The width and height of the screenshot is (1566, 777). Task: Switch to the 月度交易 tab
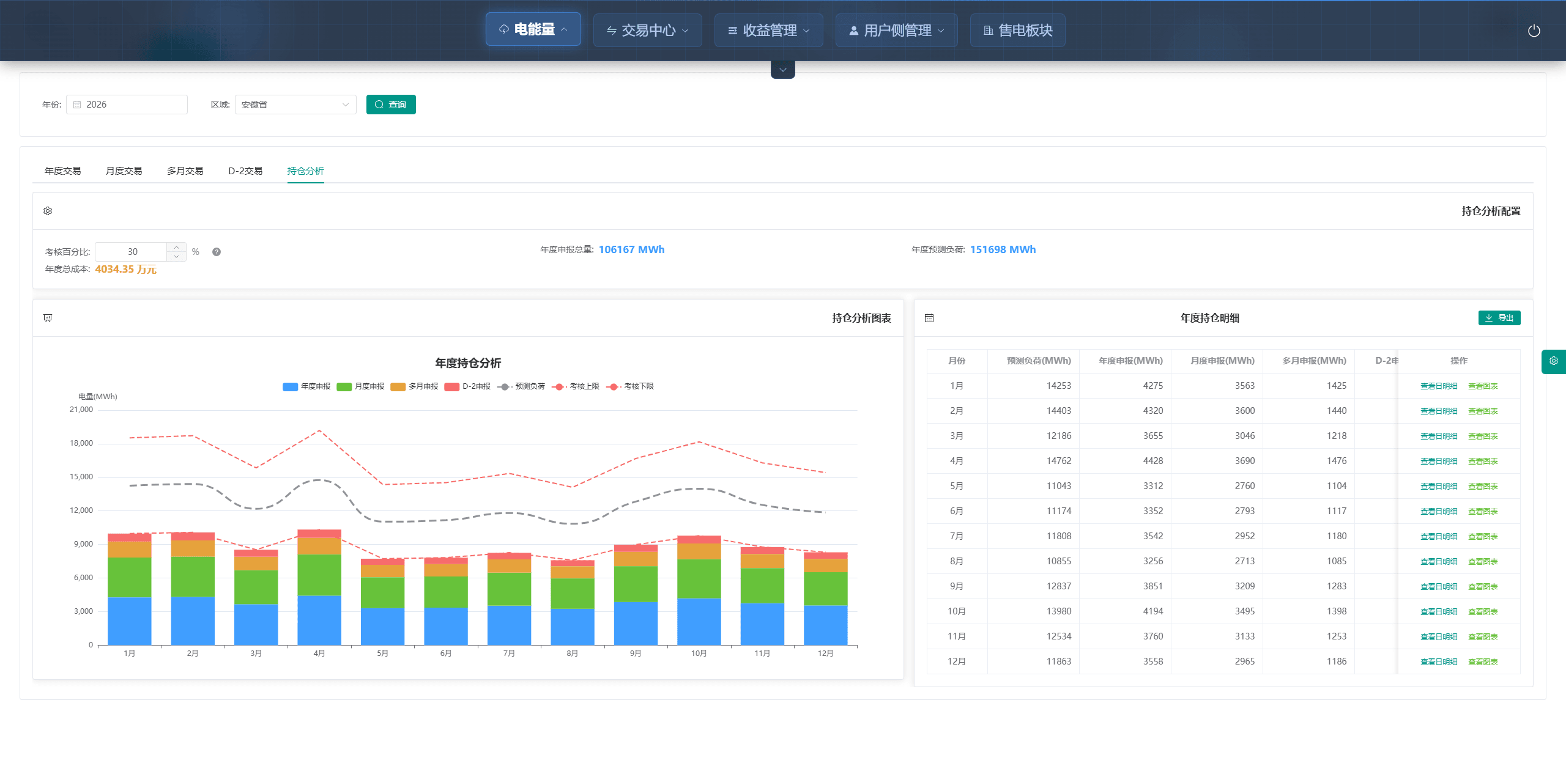[x=124, y=171]
